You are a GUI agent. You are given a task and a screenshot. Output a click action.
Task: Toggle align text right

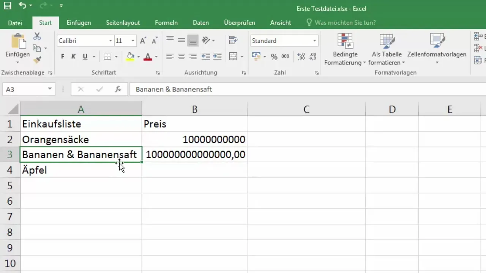(x=193, y=56)
